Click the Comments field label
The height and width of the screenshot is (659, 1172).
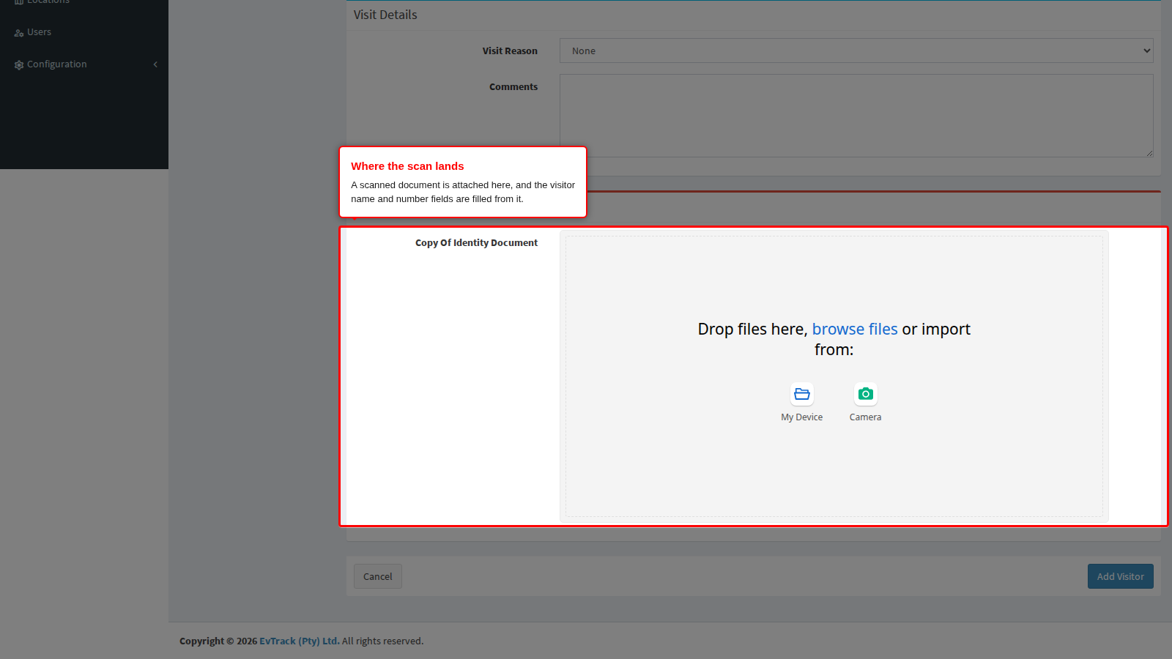pos(513,87)
